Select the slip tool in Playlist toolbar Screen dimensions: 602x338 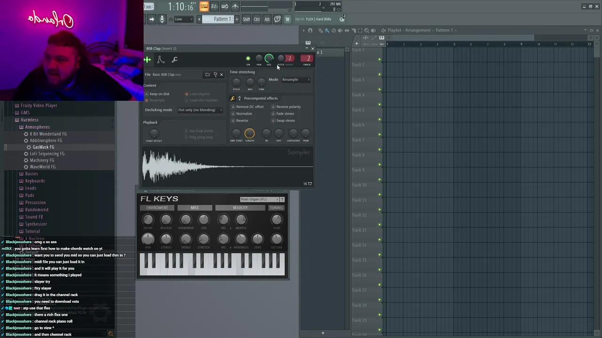click(x=347, y=31)
